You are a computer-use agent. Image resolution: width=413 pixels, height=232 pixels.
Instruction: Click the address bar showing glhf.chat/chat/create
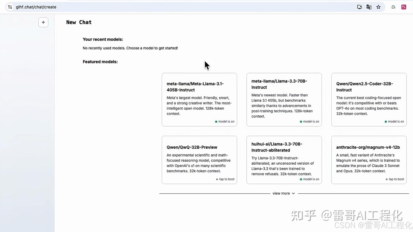(36, 7)
